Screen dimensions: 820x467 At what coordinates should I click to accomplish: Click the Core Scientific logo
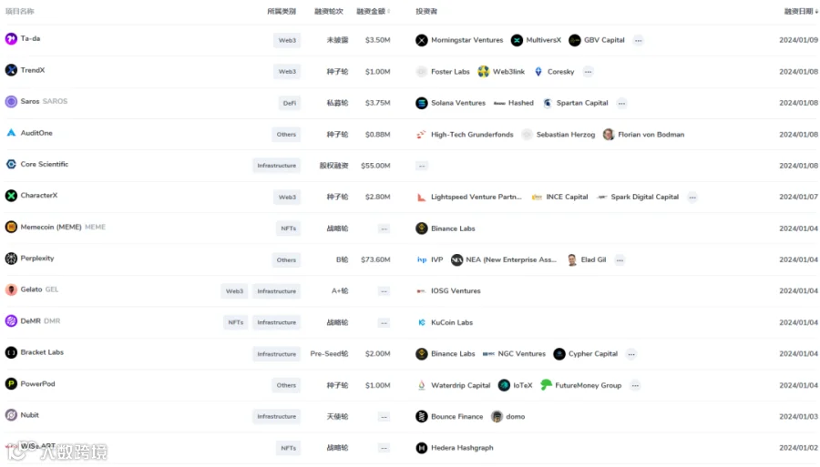pyautogui.click(x=11, y=164)
